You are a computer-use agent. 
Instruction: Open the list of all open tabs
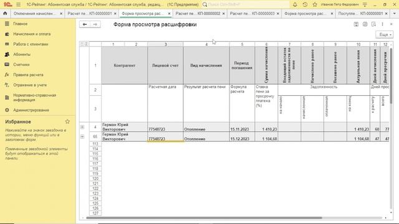(x=395, y=14)
